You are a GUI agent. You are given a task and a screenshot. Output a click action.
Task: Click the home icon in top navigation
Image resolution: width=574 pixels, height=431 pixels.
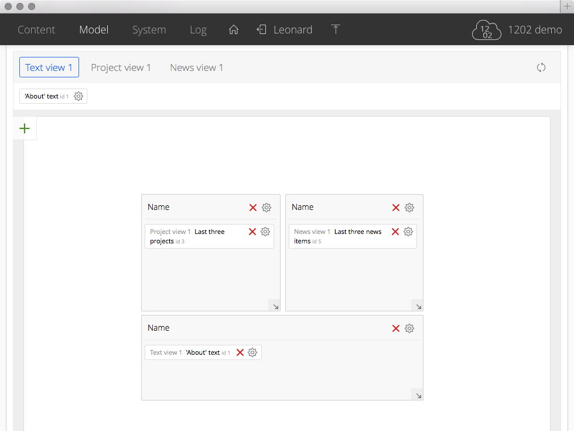click(234, 30)
